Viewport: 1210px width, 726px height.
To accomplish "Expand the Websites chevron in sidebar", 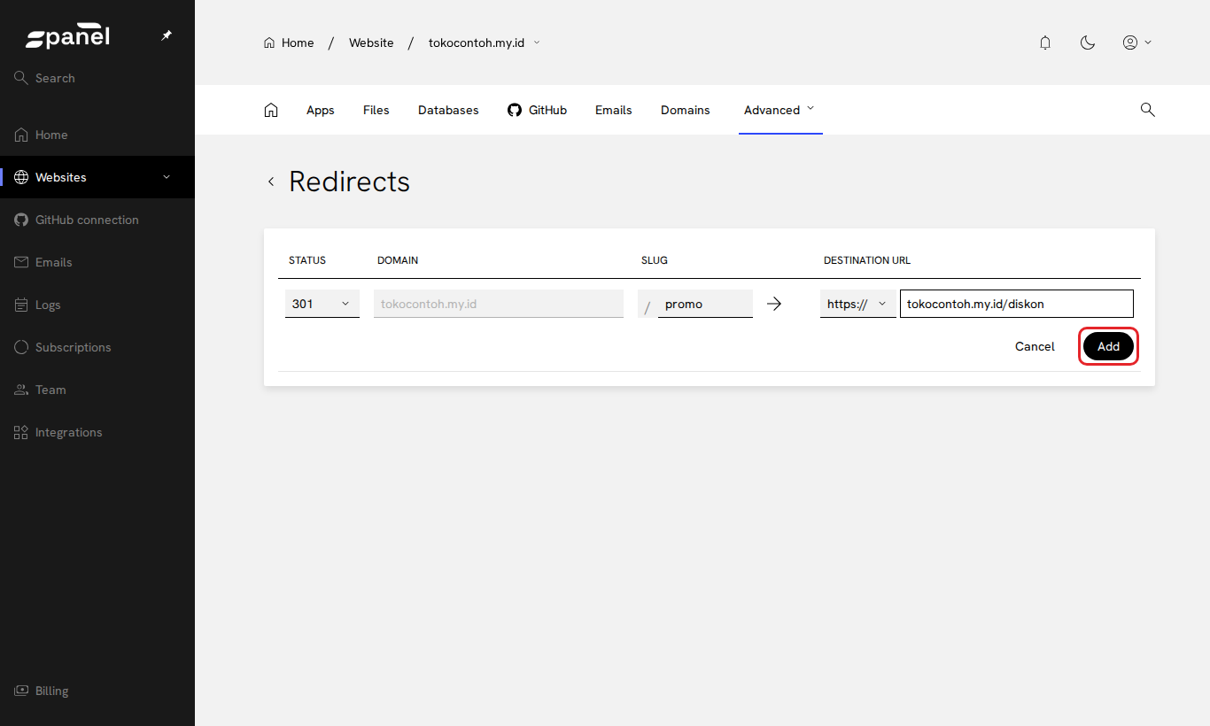I will [x=167, y=177].
